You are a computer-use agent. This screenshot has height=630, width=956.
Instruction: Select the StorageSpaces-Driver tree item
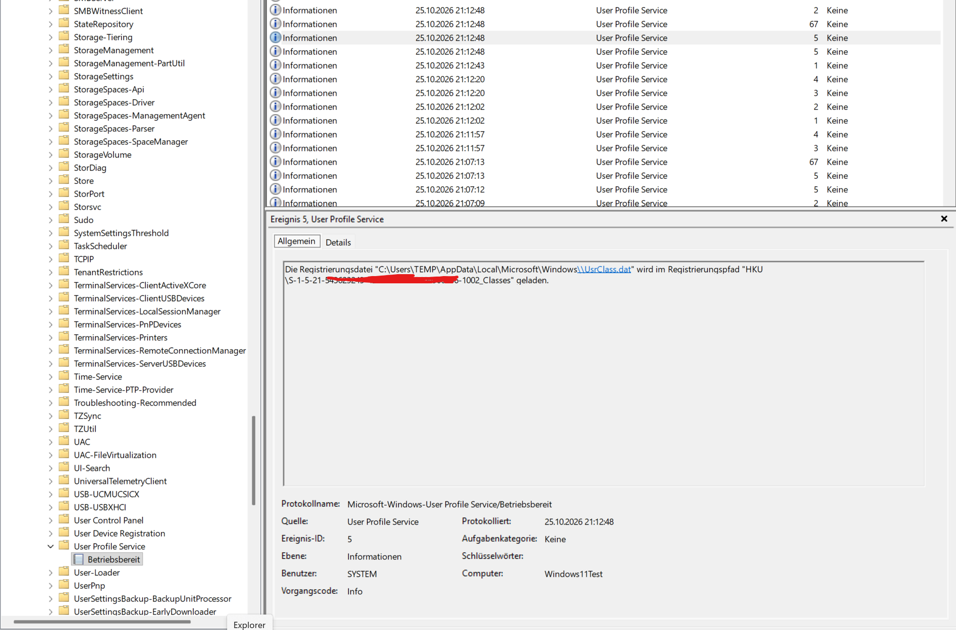pos(114,102)
